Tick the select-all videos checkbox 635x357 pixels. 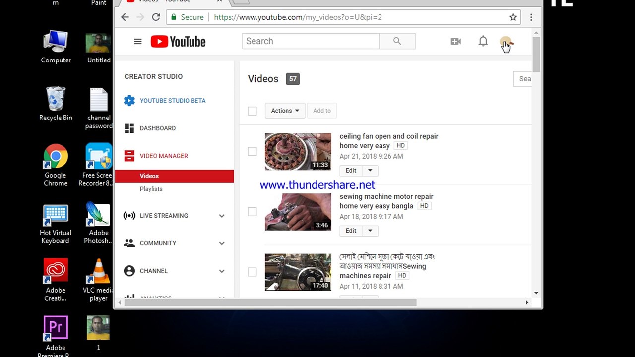pos(252,111)
